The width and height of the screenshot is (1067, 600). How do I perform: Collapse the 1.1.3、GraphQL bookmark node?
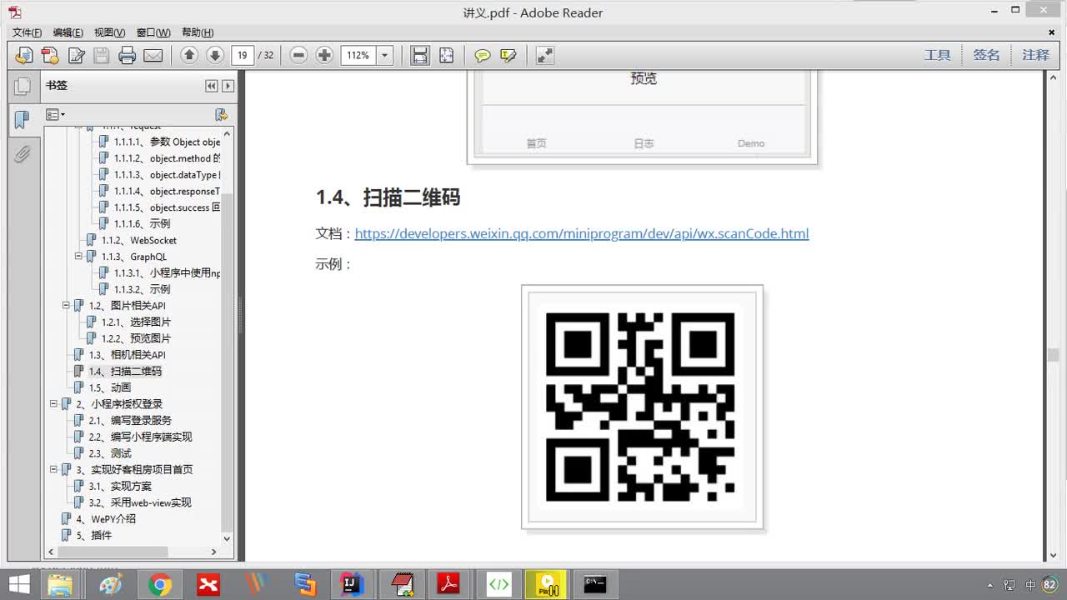coord(78,257)
